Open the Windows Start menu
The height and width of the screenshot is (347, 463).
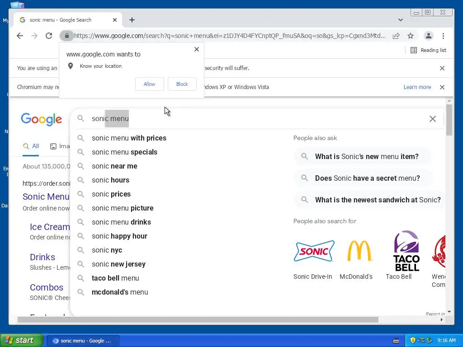[22, 341]
